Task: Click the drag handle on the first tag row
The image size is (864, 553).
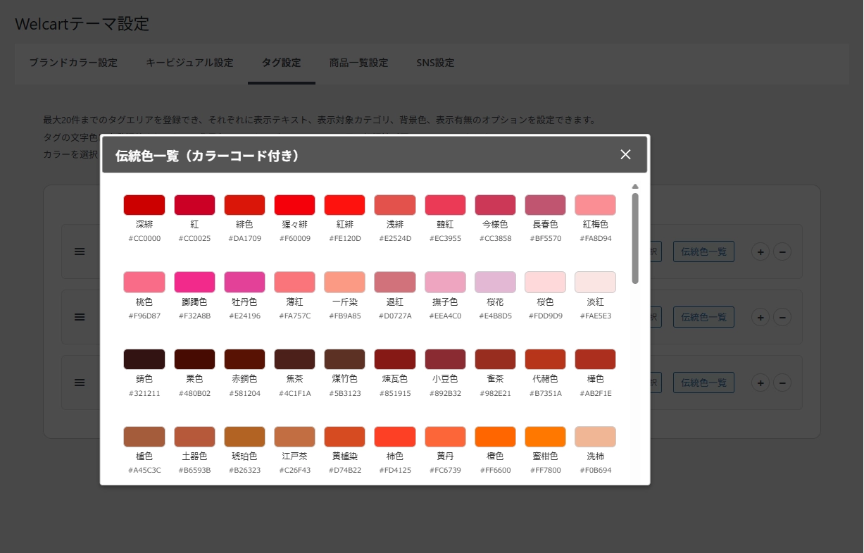Action: click(x=80, y=251)
